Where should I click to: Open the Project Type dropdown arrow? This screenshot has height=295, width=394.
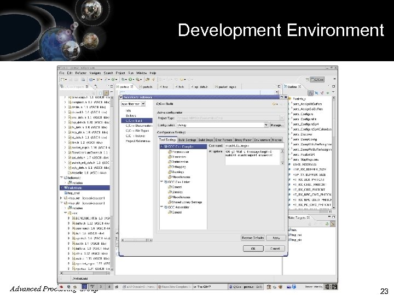point(282,118)
